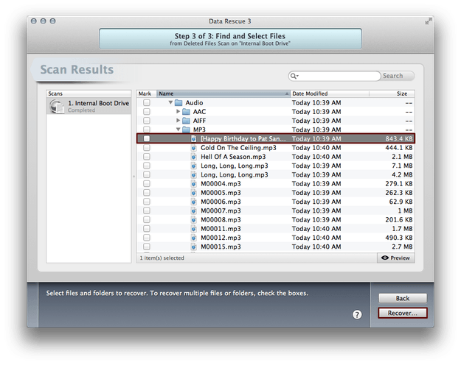Expand the AIFF folder triangle
461x365 pixels.
coord(178,120)
